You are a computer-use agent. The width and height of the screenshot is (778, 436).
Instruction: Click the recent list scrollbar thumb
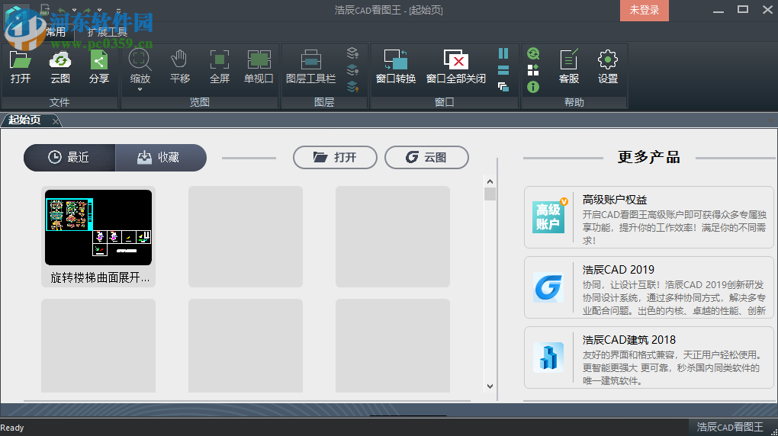coord(490,194)
